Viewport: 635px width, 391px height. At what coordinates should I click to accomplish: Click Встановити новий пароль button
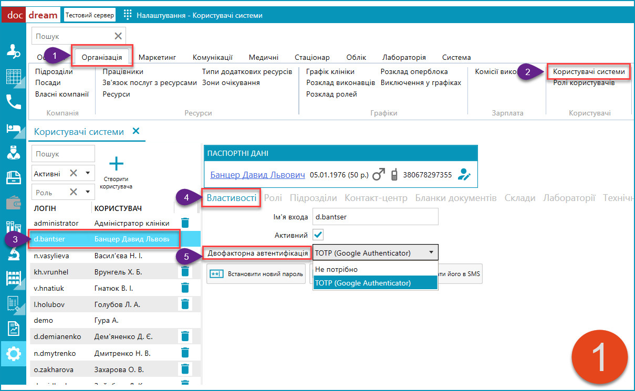(x=256, y=273)
